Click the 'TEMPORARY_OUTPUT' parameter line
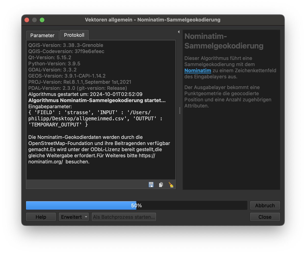This screenshot has width=306, height=254. point(58,125)
